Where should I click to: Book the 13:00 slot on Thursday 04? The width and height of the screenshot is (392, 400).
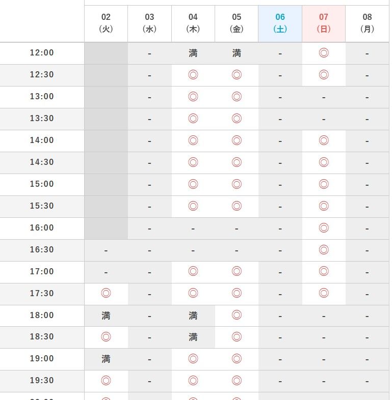(x=193, y=97)
